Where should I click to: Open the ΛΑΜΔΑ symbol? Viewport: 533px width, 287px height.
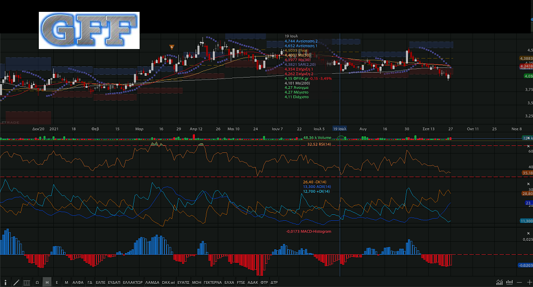pos(152,282)
